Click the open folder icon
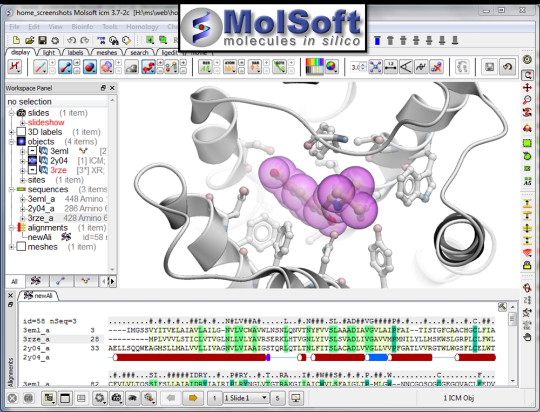This screenshot has width=540, height=412. point(29,40)
